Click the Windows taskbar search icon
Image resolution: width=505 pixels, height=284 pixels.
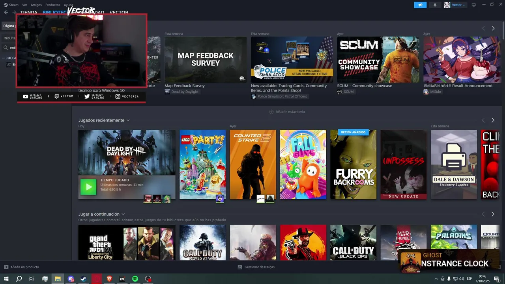[19, 279]
